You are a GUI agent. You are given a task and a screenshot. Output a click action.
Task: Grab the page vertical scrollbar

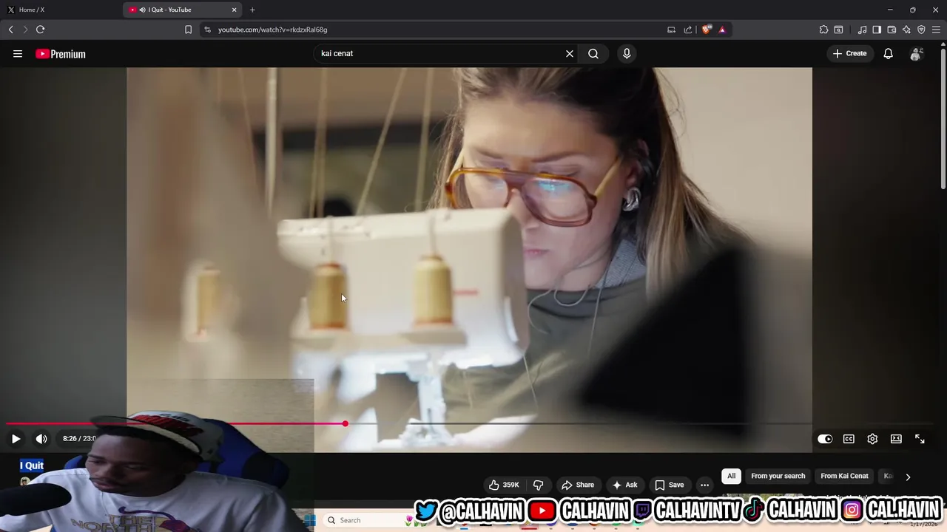(x=943, y=118)
